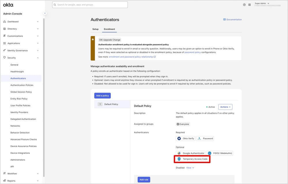Open Behavior Detection
Screen dimensions: 288x184
[x=20, y=133]
